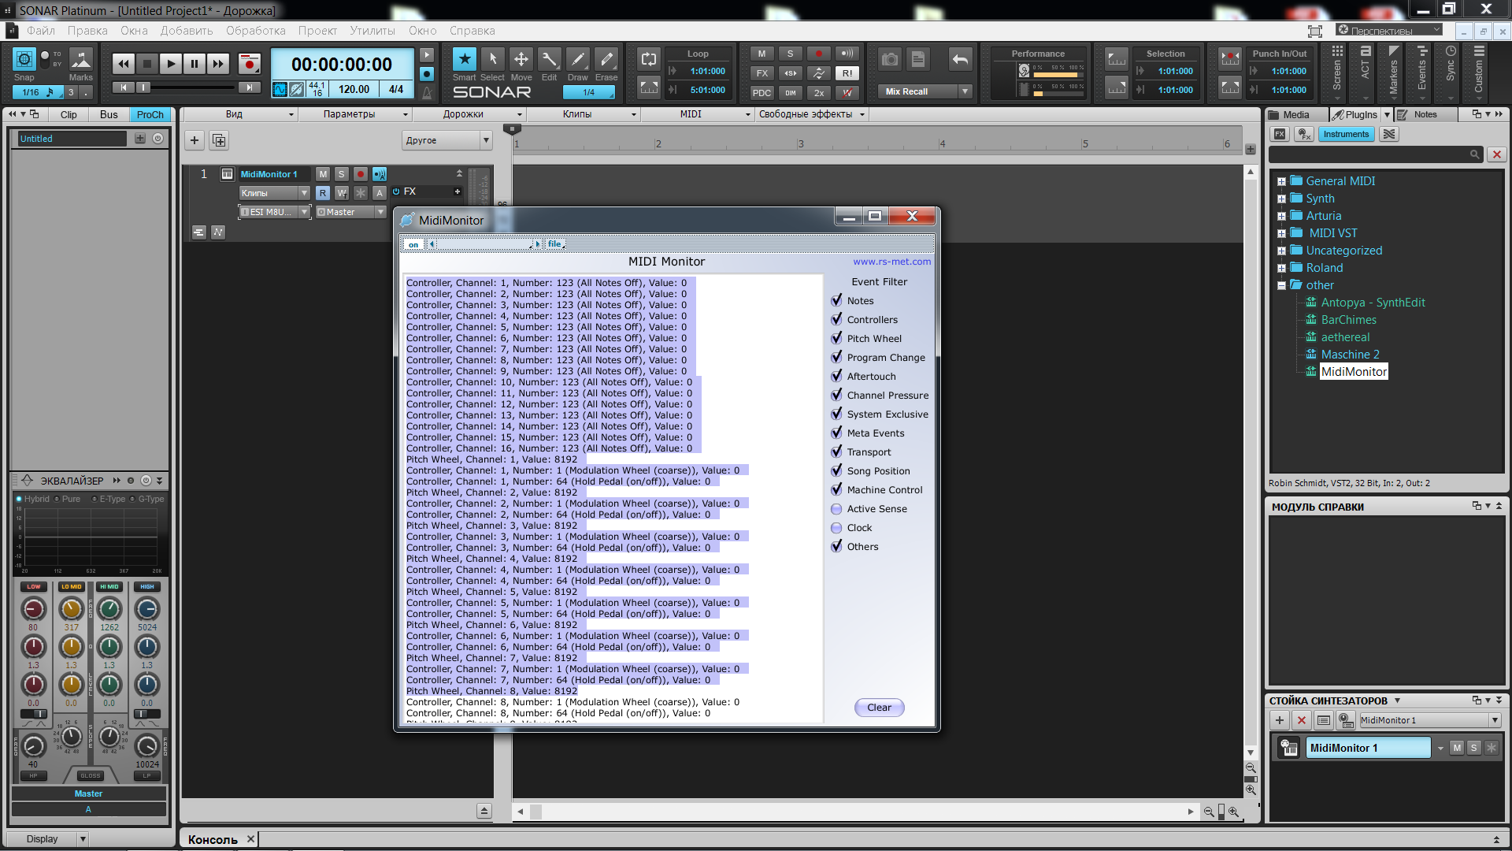1512x851 pixels.
Task: Open the www.rs-met.com link
Action: pyautogui.click(x=891, y=262)
